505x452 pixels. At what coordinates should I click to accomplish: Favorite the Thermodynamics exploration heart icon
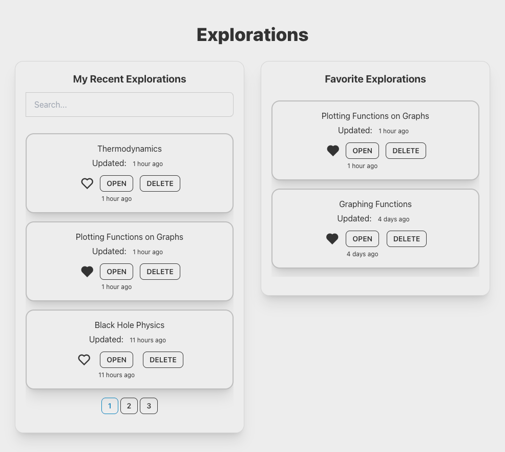pos(87,183)
